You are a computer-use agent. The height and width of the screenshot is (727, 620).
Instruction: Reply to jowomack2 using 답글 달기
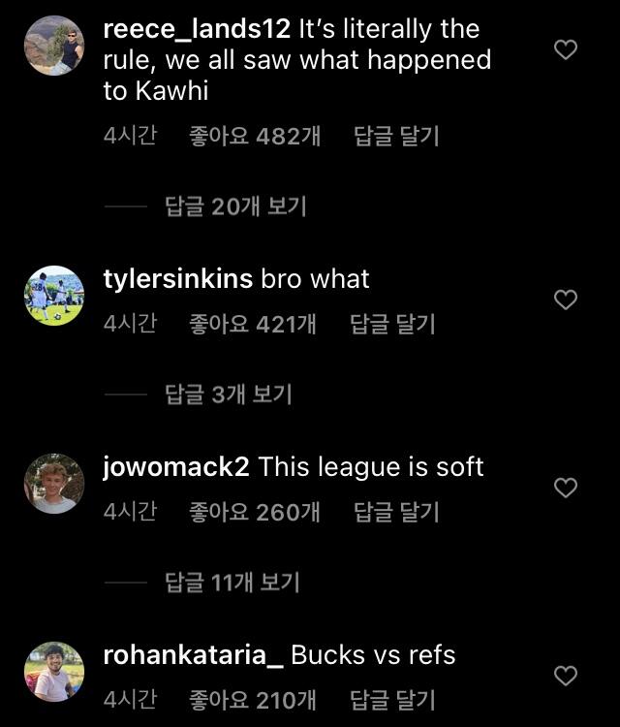[x=396, y=512]
